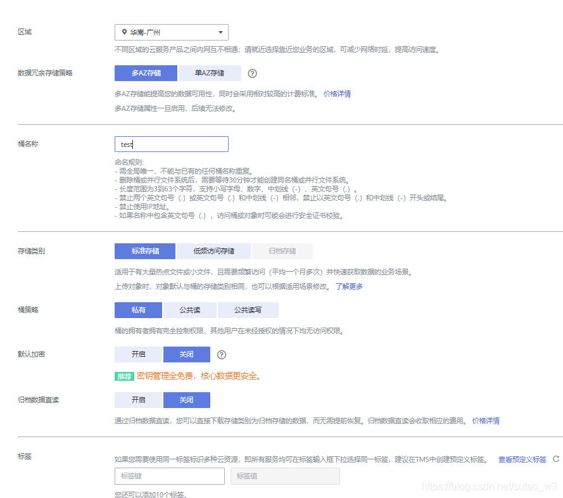The height and width of the screenshot is (498, 563).
Task: Click the disabled 归档存储 option
Action: pos(282,251)
